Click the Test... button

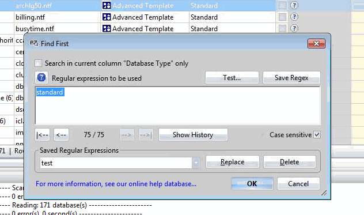pos(232,77)
